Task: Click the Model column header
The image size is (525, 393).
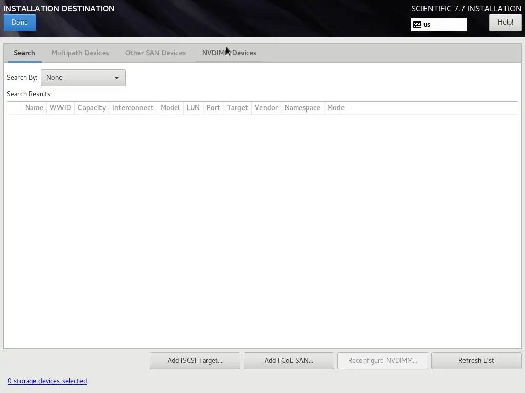Action: (170, 107)
